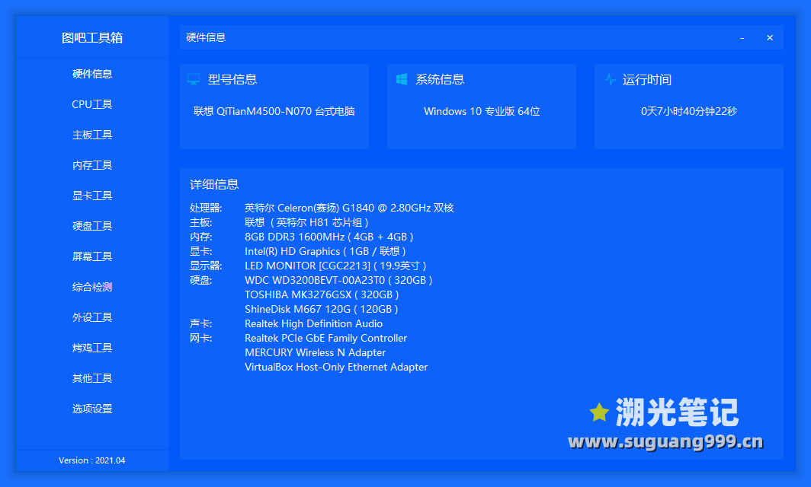The height and width of the screenshot is (487, 811).
Task: Open CPU工具 from the sidebar
Action: (x=92, y=104)
